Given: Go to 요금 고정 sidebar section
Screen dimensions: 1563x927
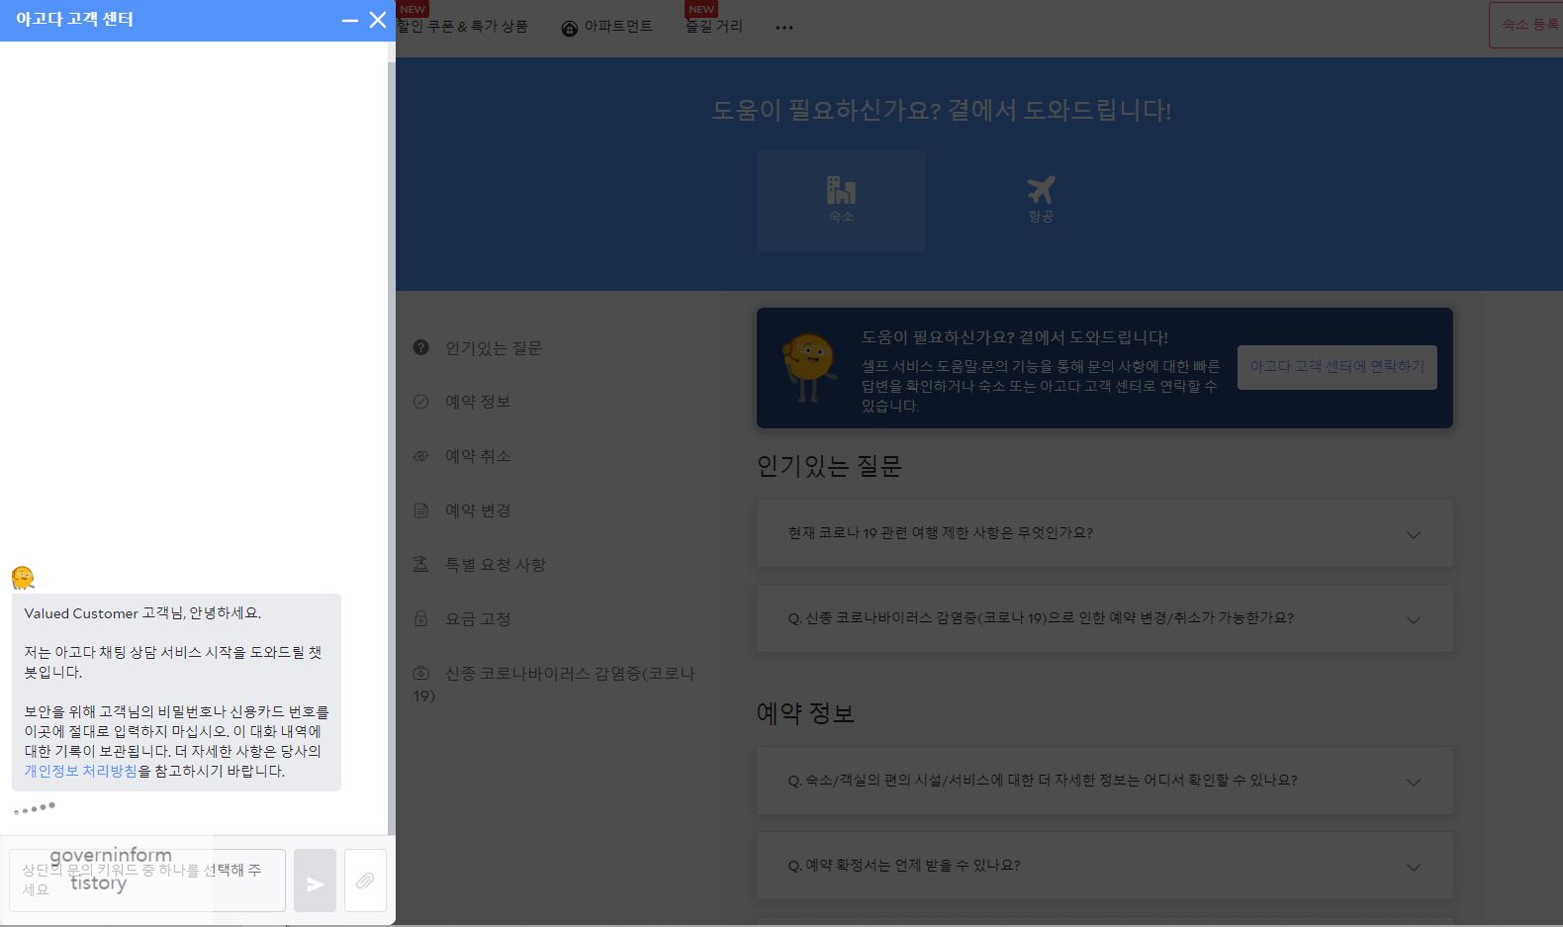Looking at the screenshot, I should point(478,619).
